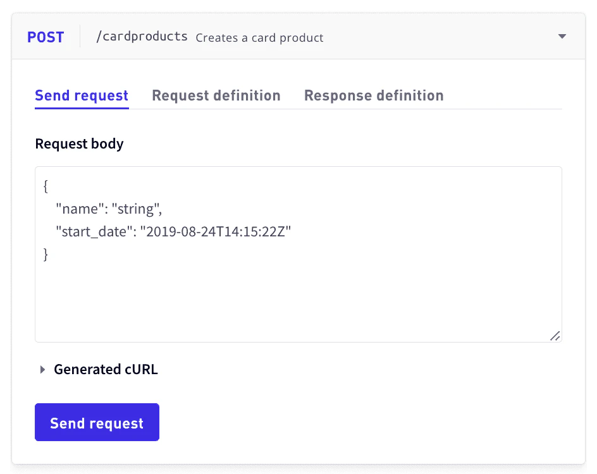This screenshot has height=474, width=597.
Task: Click the 'Creates a card product' description
Action: tap(260, 38)
